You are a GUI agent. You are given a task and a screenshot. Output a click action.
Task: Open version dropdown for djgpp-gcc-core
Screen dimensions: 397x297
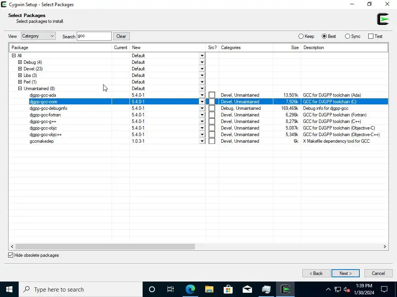tap(202, 102)
